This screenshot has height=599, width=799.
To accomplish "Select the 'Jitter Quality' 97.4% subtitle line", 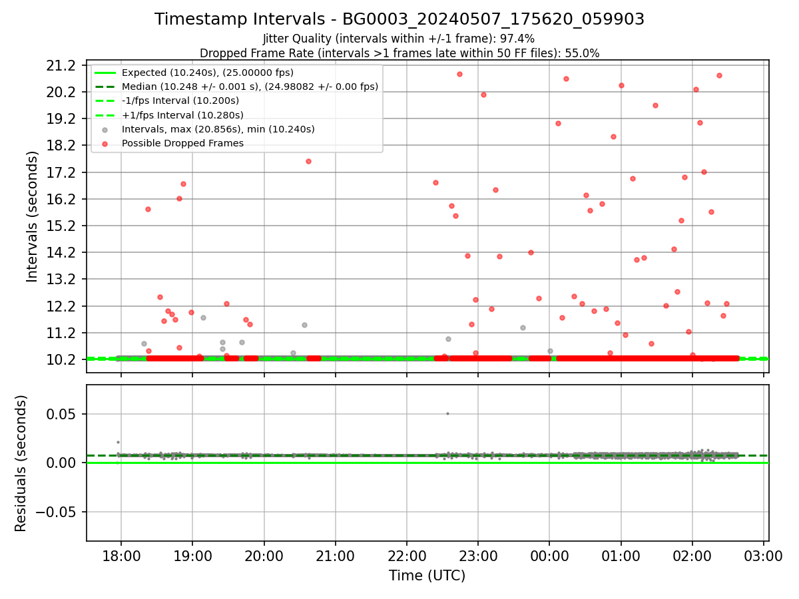I will 400,39.
